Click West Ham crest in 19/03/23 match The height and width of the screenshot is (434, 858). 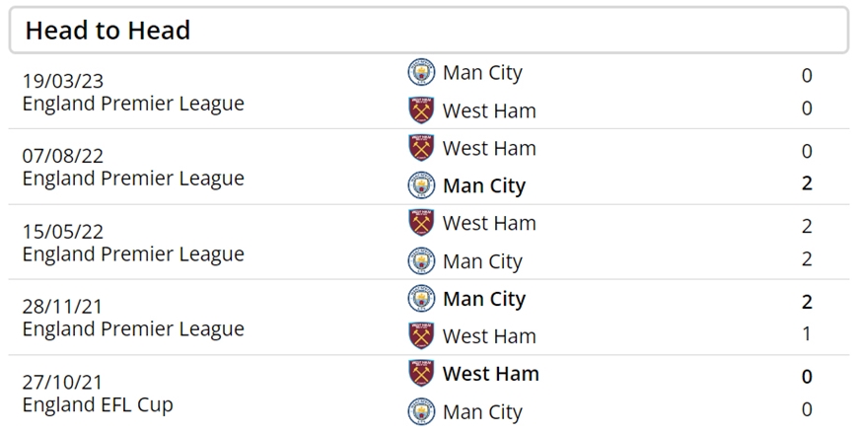[x=421, y=110]
